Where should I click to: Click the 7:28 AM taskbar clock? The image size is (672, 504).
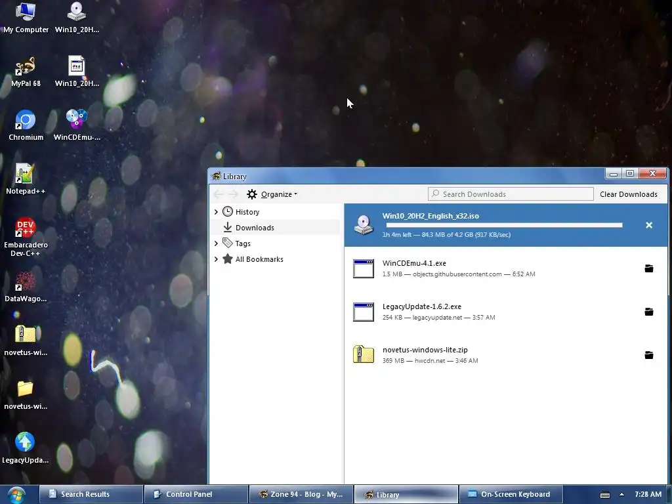pos(648,495)
